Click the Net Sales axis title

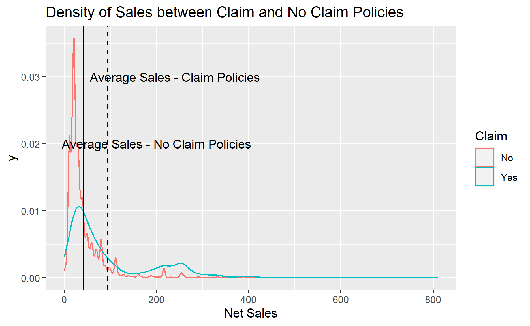coord(251,314)
